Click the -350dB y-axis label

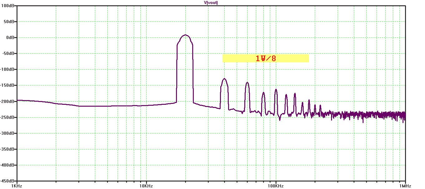pyautogui.click(x=7, y=149)
